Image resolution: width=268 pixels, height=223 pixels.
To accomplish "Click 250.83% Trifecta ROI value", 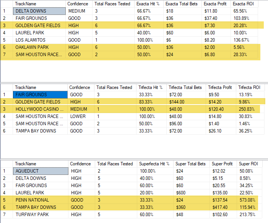I will point(250,109).
